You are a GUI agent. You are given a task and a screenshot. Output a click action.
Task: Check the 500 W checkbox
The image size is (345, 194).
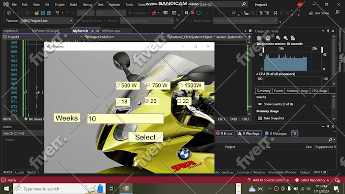coord(118,86)
